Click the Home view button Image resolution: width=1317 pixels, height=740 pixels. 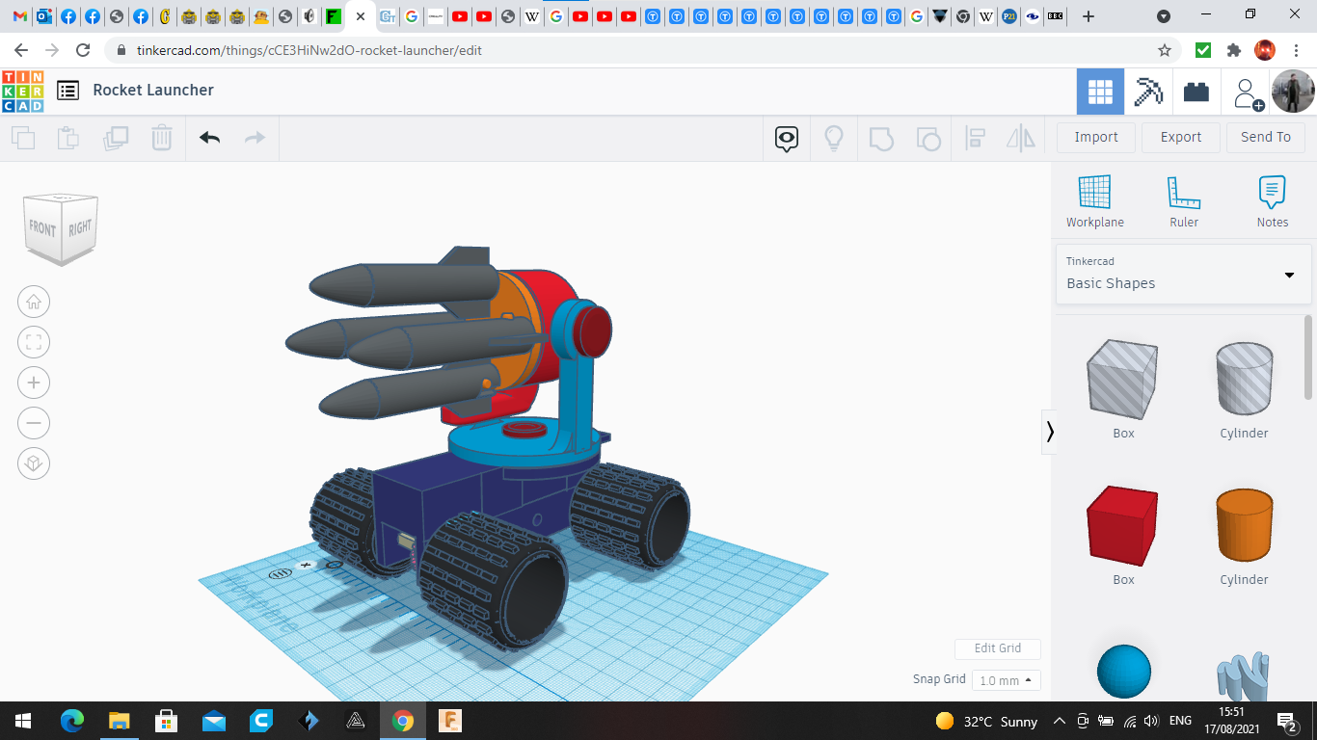tap(34, 302)
